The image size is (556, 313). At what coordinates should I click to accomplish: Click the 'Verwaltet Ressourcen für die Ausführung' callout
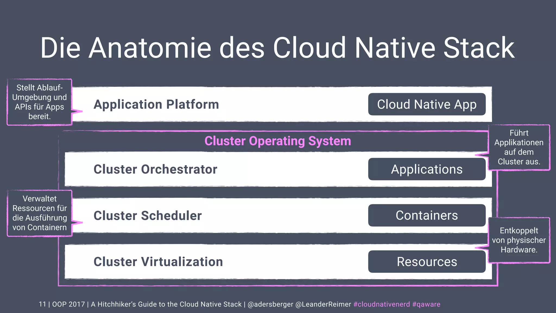(x=40, y=213)
